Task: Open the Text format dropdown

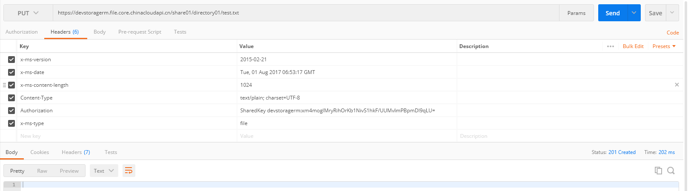Action: [x=104, y=171]
